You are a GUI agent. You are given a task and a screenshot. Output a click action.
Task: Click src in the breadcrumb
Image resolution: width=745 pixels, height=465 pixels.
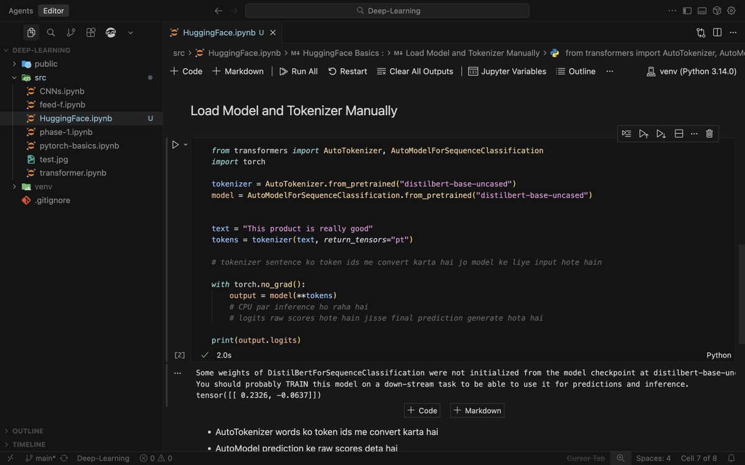[x=179, y=53]
